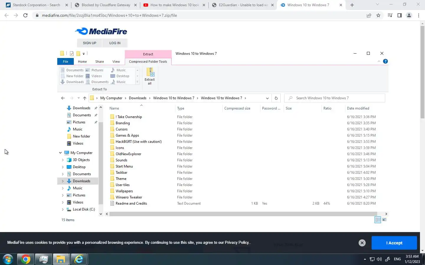The width and height of the screenshot is (425, 265).
Task: Sort by Compressed size column header
Action: point(241,108)
